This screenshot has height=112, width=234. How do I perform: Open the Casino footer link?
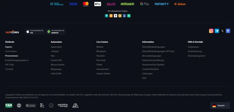(x=9, y=47)
